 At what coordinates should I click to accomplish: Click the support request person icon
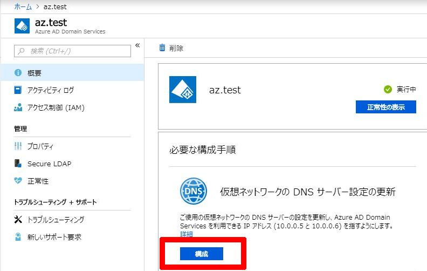coord(18,236)
